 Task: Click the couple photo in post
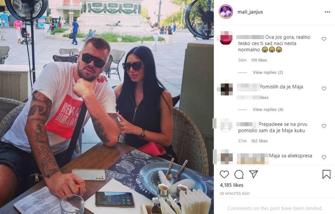(x=107, y=107)
